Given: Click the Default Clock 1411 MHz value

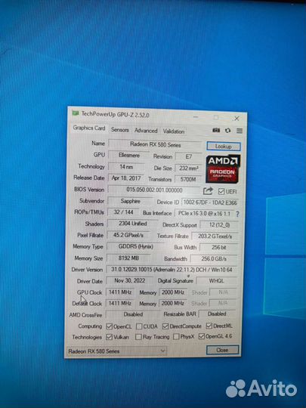Looking at the screenshot, I should coord(119,303).
